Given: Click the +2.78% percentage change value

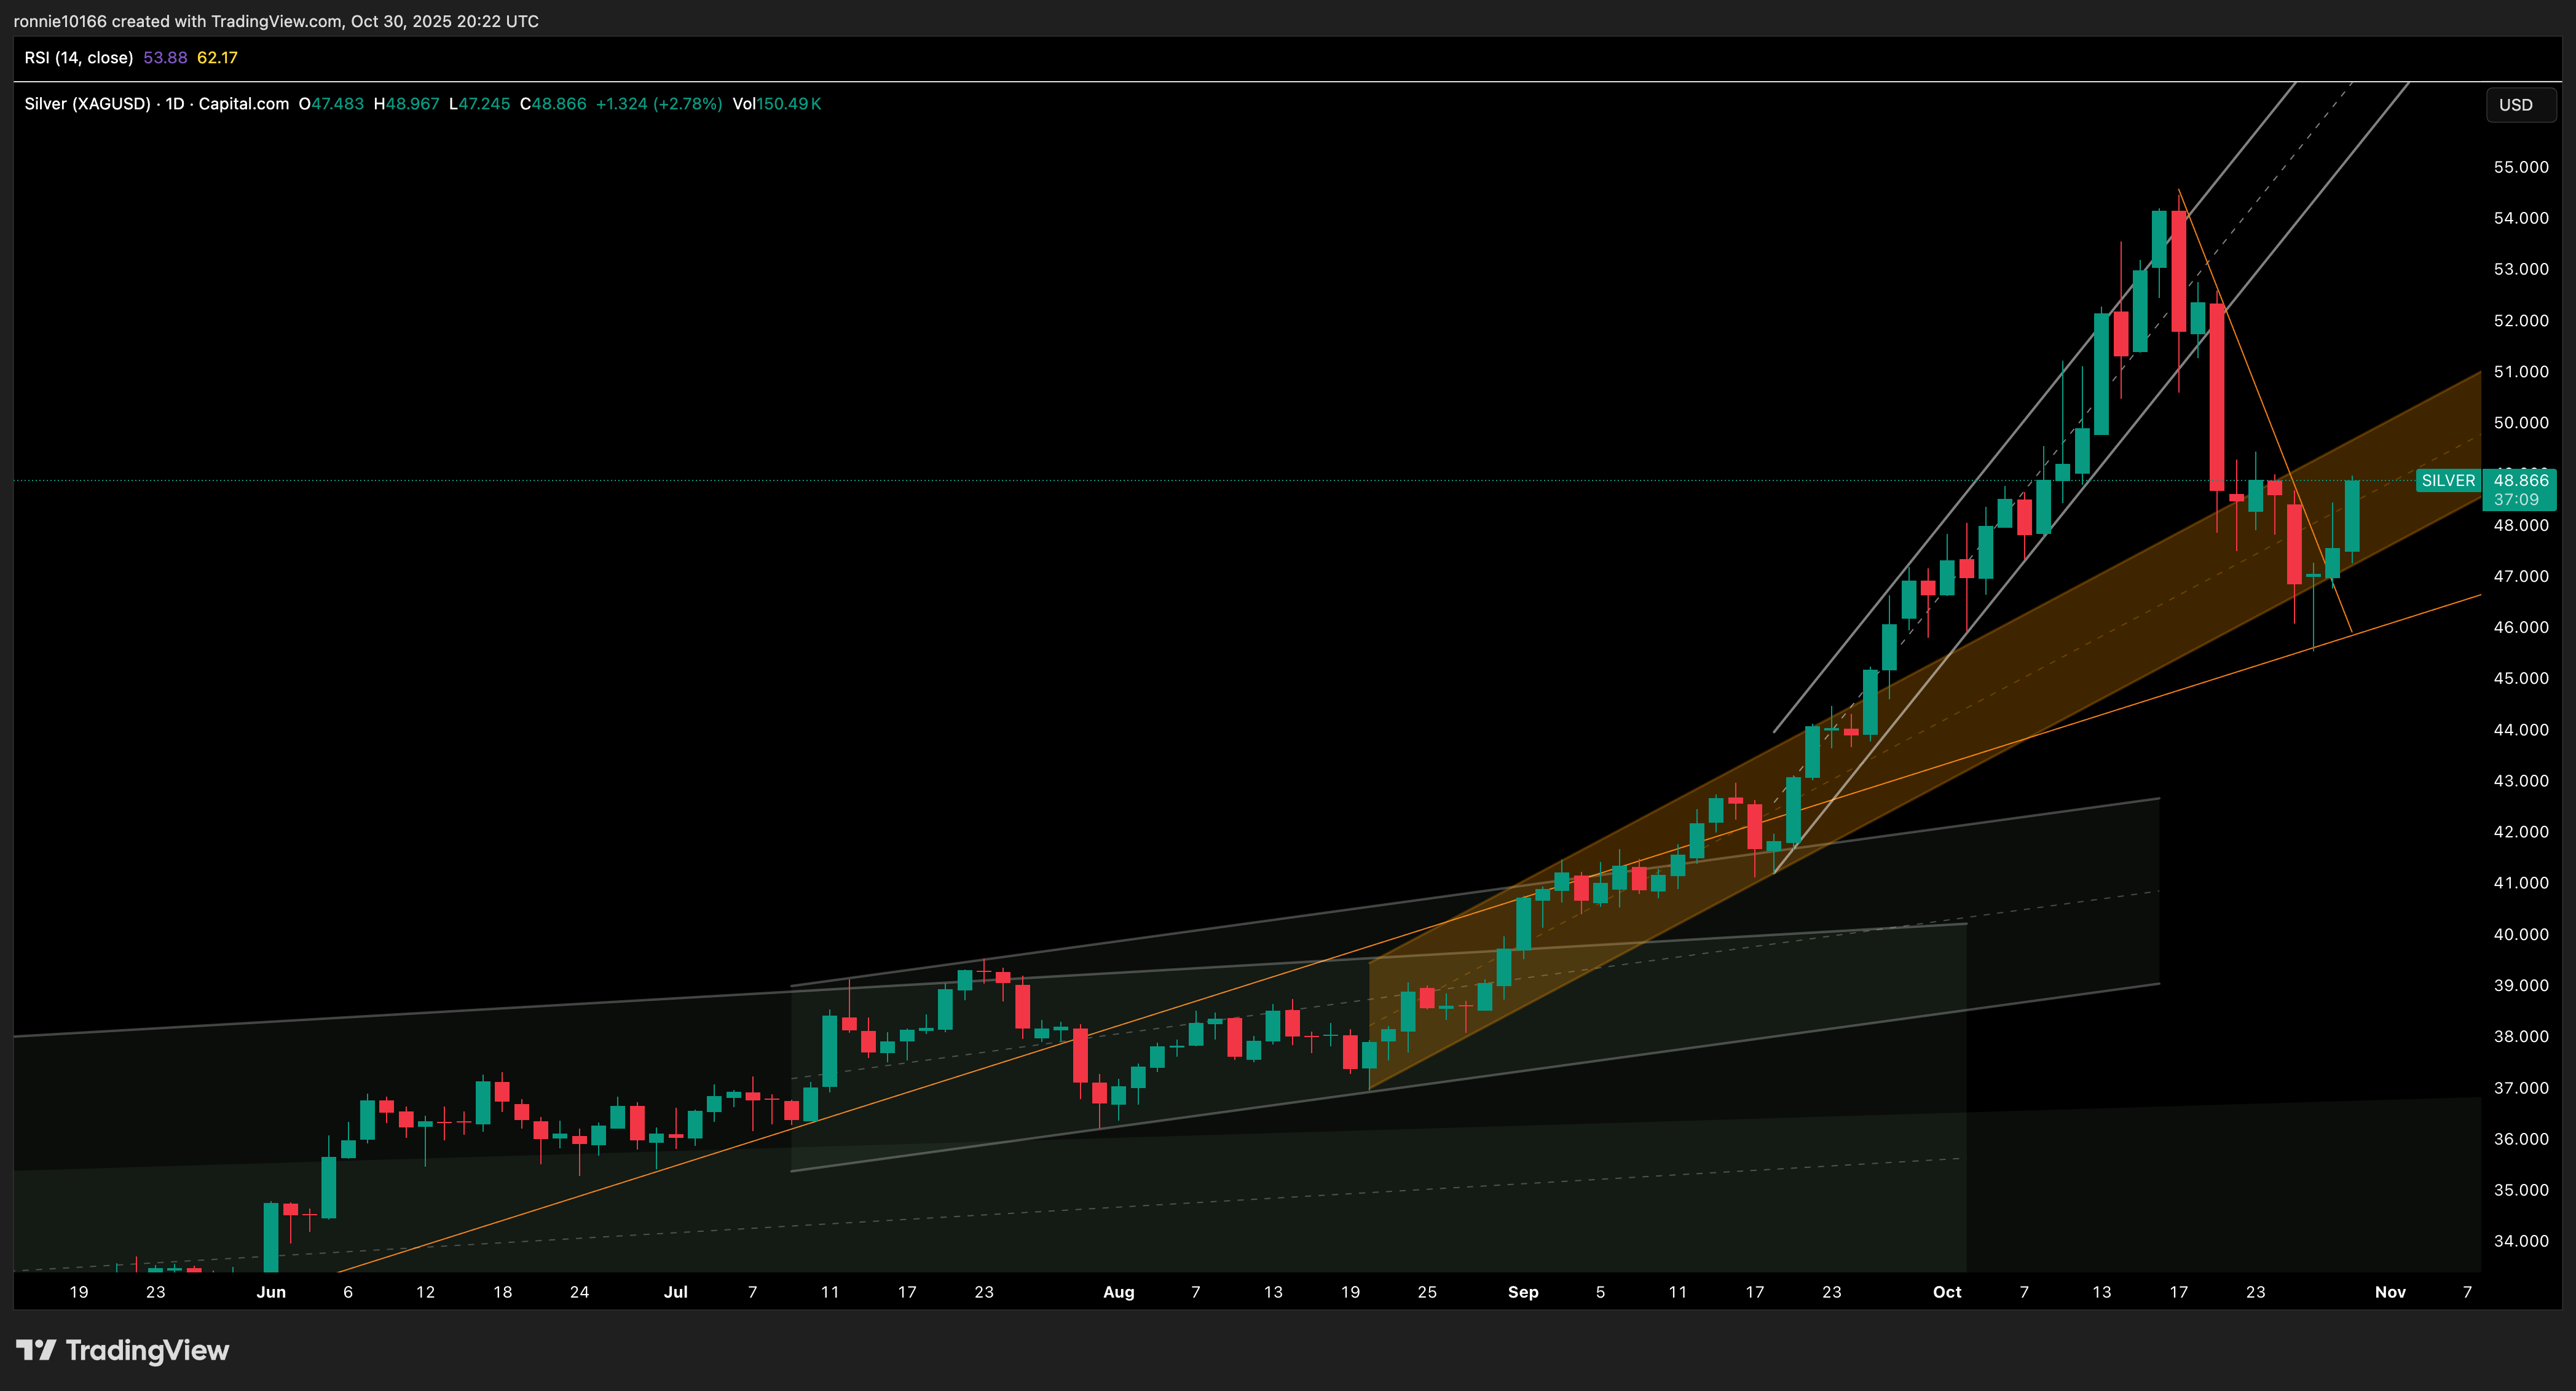Looking at the screenshot, I should point(688,103).
